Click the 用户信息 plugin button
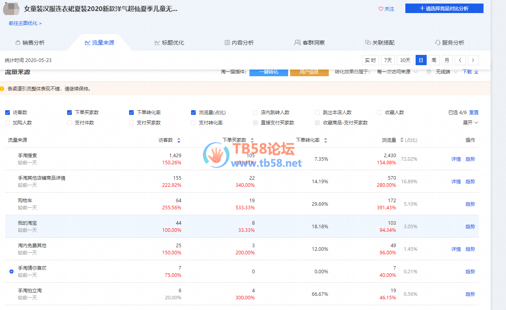 point(309,72)
